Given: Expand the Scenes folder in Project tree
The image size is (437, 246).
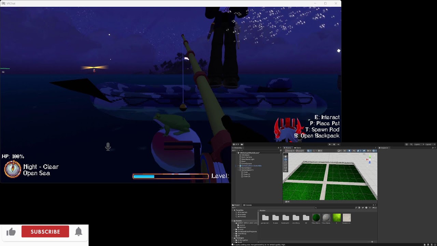Looking at the screenshot, I should (x=234, y=229).
